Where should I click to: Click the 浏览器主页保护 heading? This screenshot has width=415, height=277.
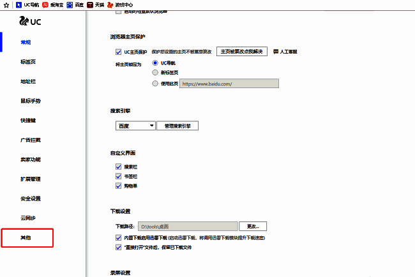[128, 37]
